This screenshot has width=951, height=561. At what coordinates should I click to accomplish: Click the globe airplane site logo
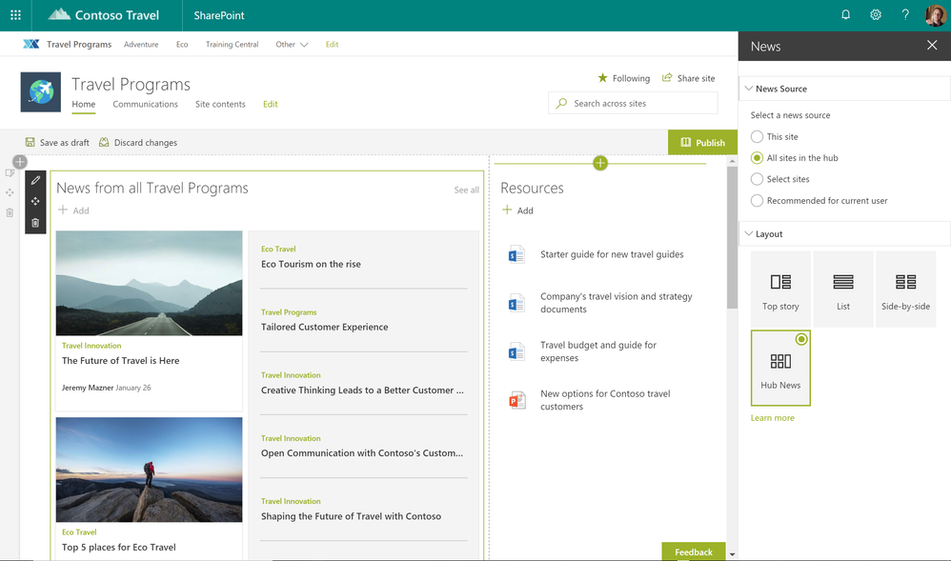click(x=41, y=92)
